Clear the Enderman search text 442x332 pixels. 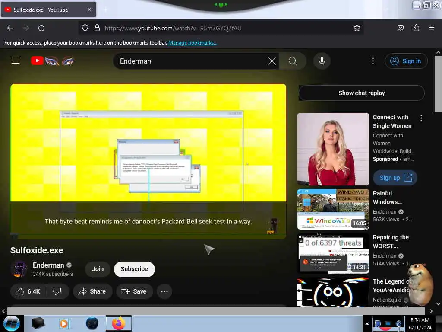click(x=272, y=61)
